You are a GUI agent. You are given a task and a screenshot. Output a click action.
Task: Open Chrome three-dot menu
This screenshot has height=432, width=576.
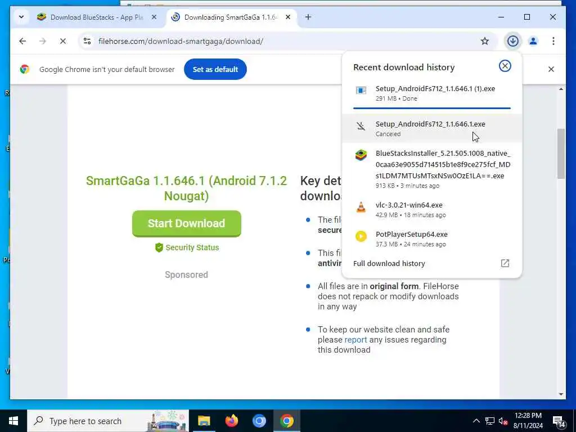553,41
